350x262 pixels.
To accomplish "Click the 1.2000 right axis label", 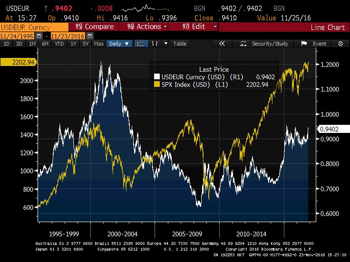I will tap(330, 65).
